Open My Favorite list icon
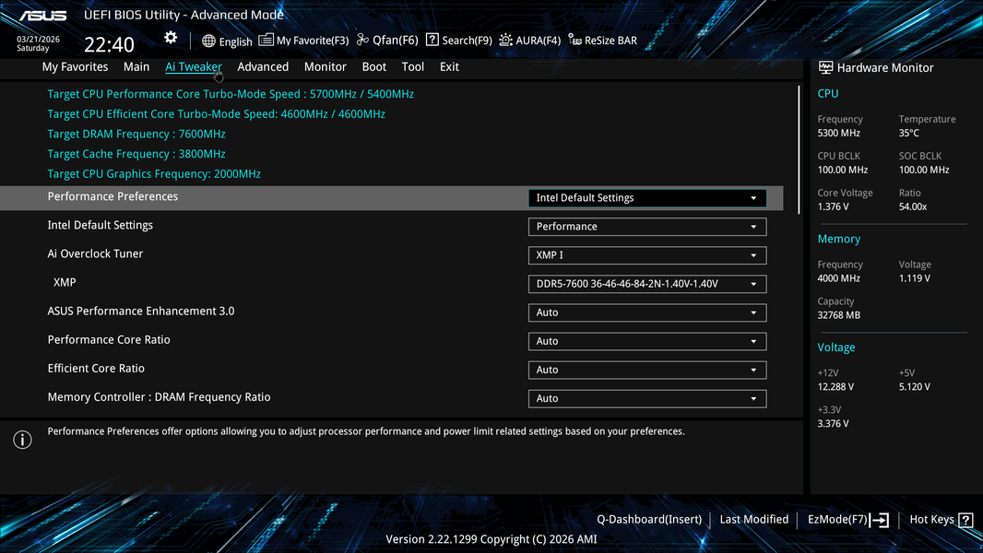Screen dimensions: 983x553 pos(266,40)
